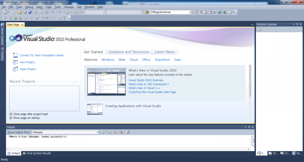Screen dimensions: 304x162
Task: Click the Toolbox icon on left sidebar
Action: (2, 48)
